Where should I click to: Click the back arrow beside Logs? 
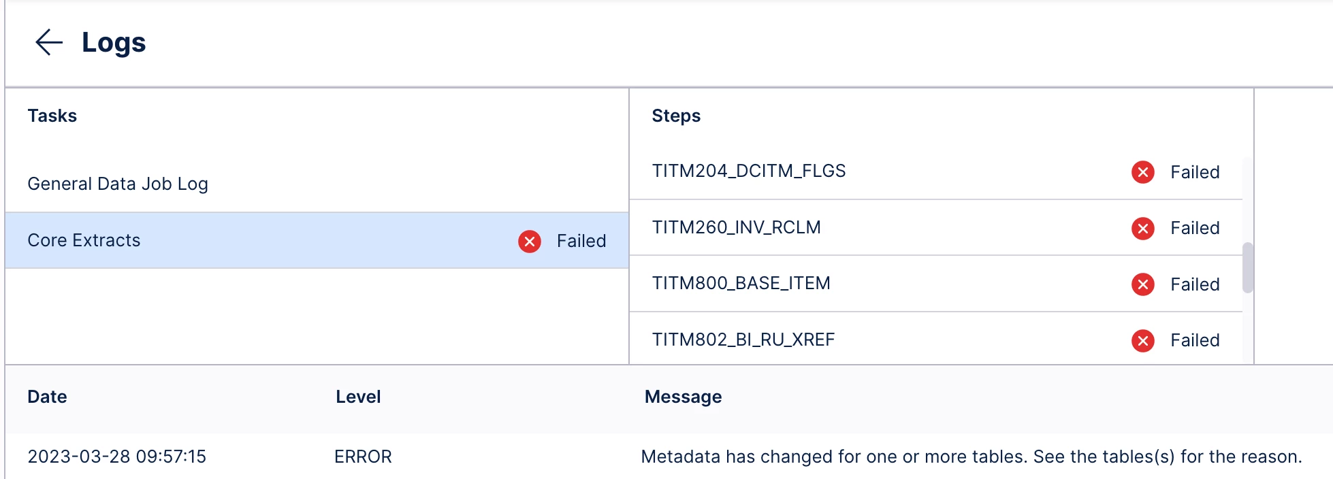(x=48, y=42)
